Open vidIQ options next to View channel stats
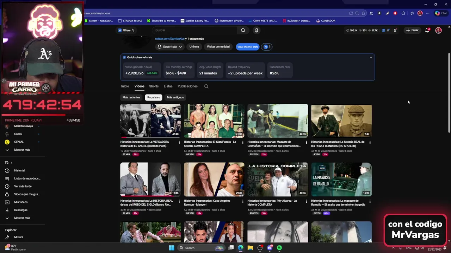This screenshot has width=451, height=253. 267,47
